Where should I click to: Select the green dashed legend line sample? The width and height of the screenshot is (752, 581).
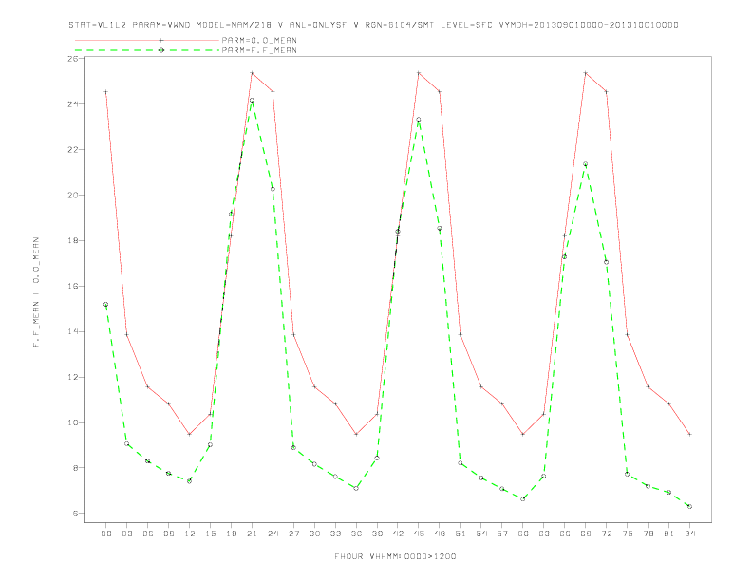[147, 50]
